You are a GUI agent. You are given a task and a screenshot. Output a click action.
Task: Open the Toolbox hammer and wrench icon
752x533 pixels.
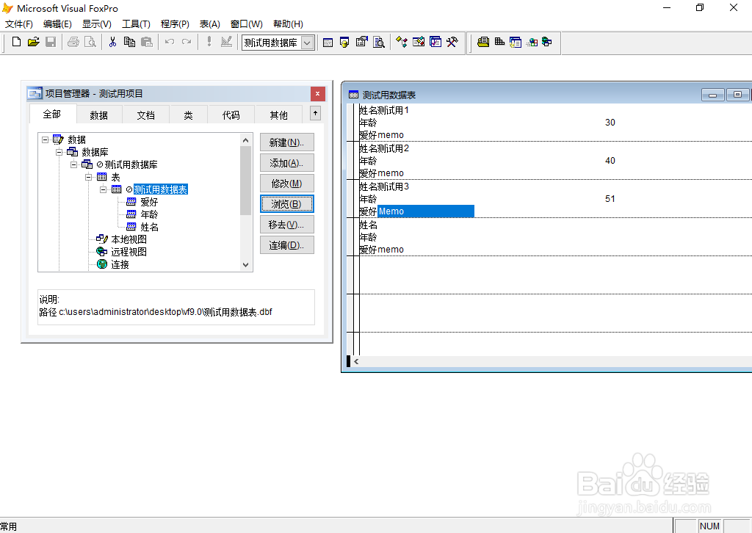pyautogui.click(x=452, y=42)
